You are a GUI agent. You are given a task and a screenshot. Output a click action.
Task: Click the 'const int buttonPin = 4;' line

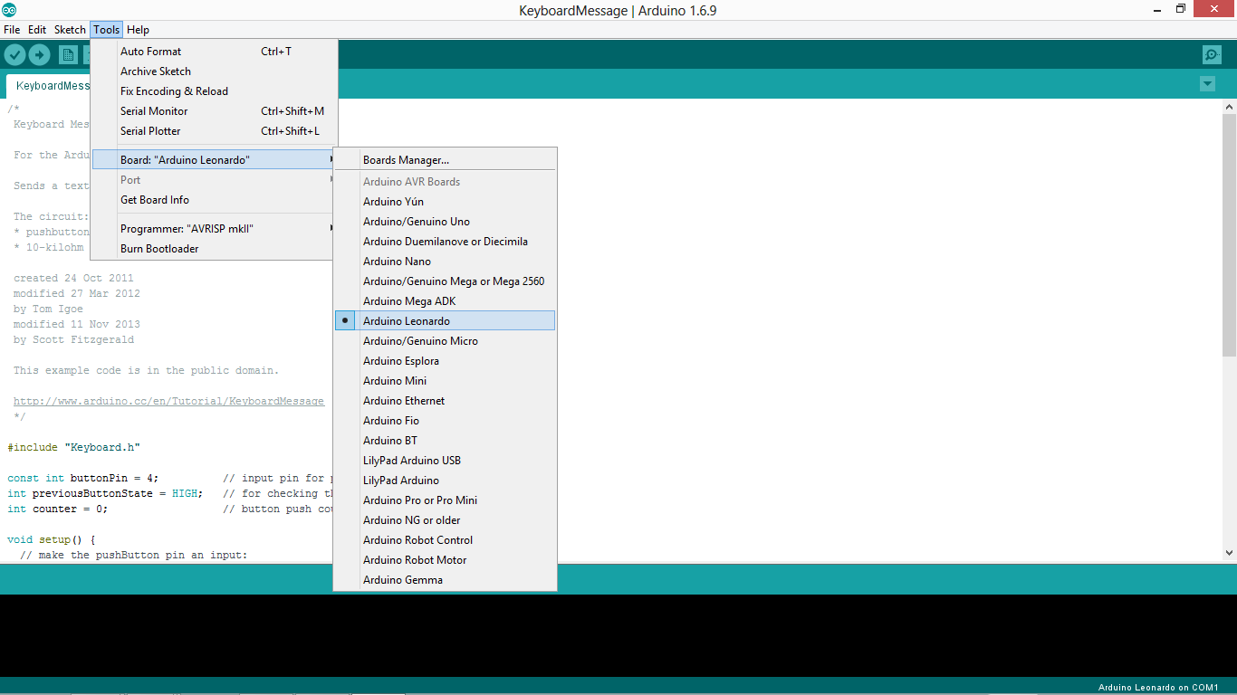83,478
